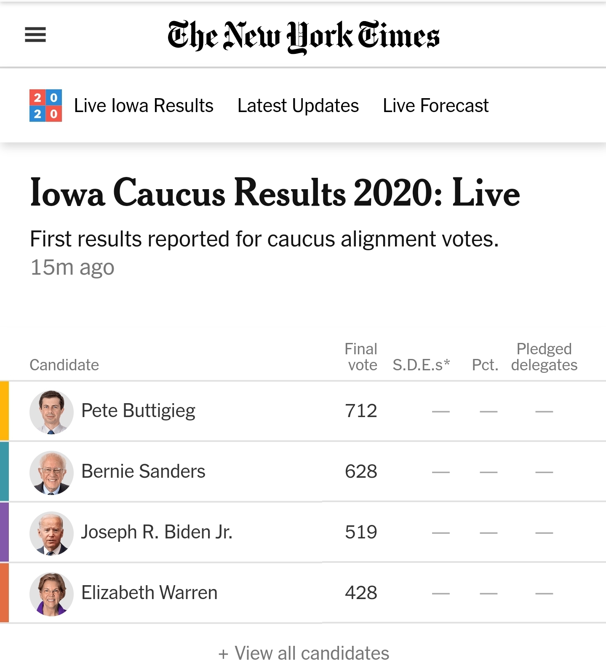Click the S.D.E.s* column header
606x661 pixels.
point(421,365)
